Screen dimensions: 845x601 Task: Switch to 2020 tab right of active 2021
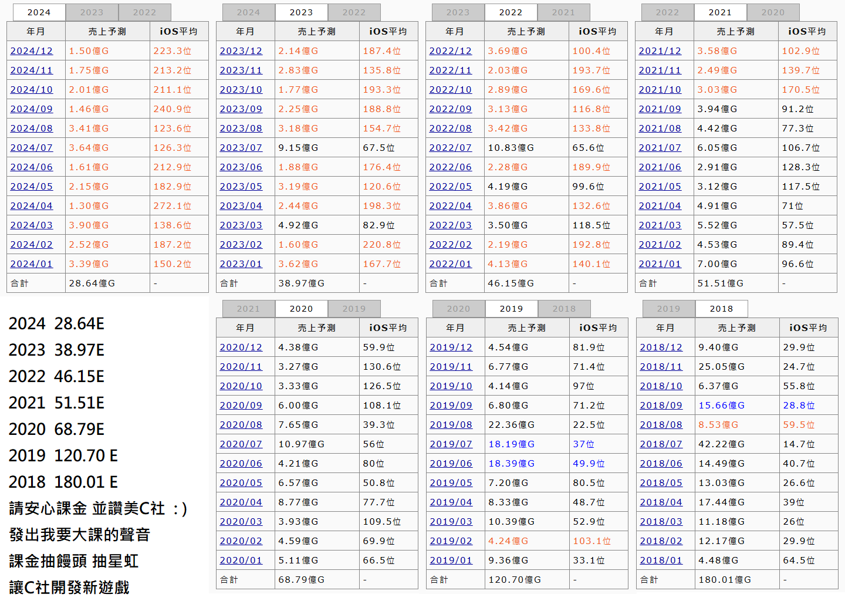point(773,12)
